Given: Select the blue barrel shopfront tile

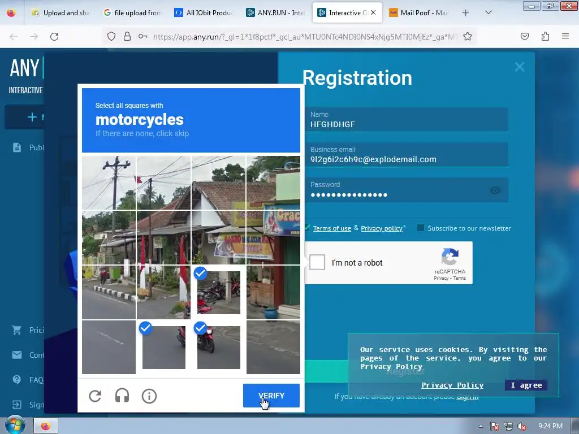Looking at the screenshot, I should click(273, 292).
